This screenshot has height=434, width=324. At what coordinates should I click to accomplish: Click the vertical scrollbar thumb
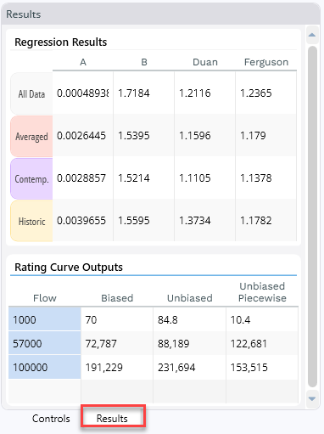point(312,217)
